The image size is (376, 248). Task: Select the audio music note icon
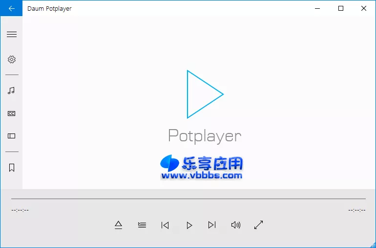[11, 91]
